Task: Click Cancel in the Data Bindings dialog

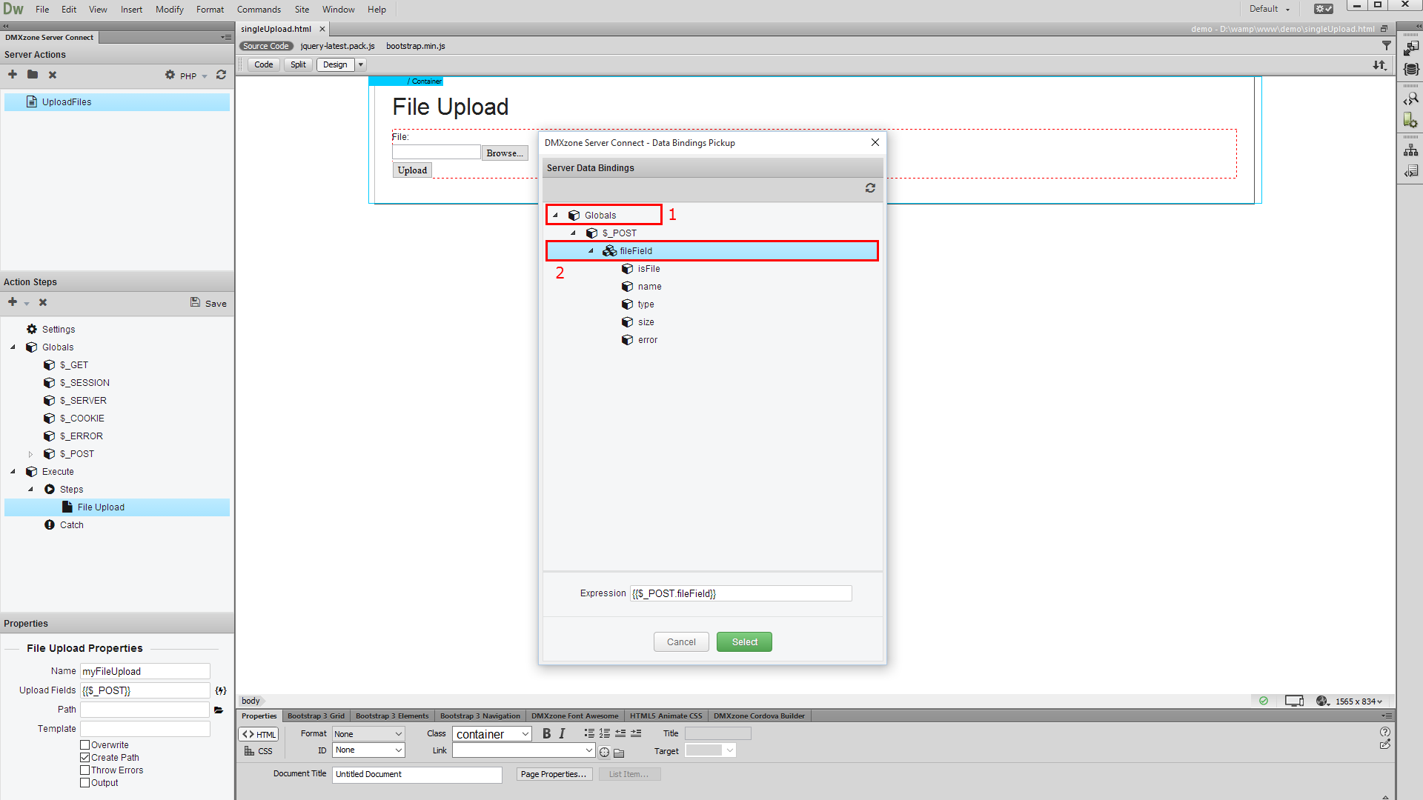Action: tap(681, 642)
